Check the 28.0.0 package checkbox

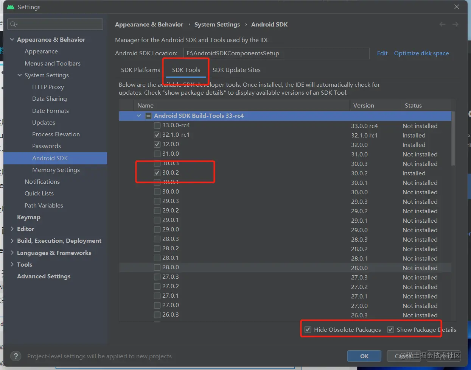coord(157,267)
